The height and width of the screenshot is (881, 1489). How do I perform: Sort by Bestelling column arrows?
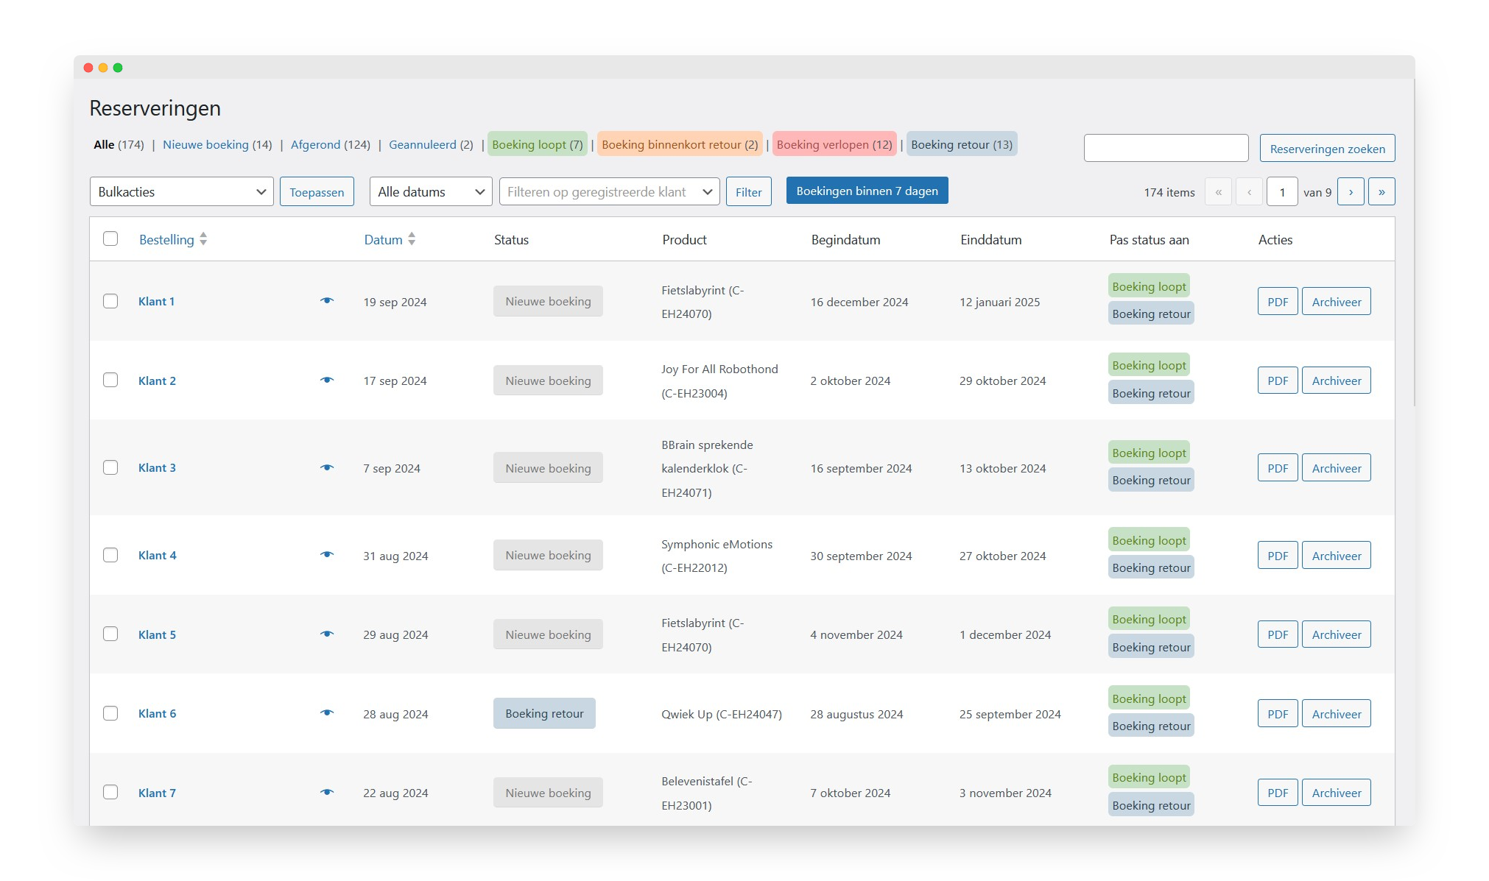[203, 239]
